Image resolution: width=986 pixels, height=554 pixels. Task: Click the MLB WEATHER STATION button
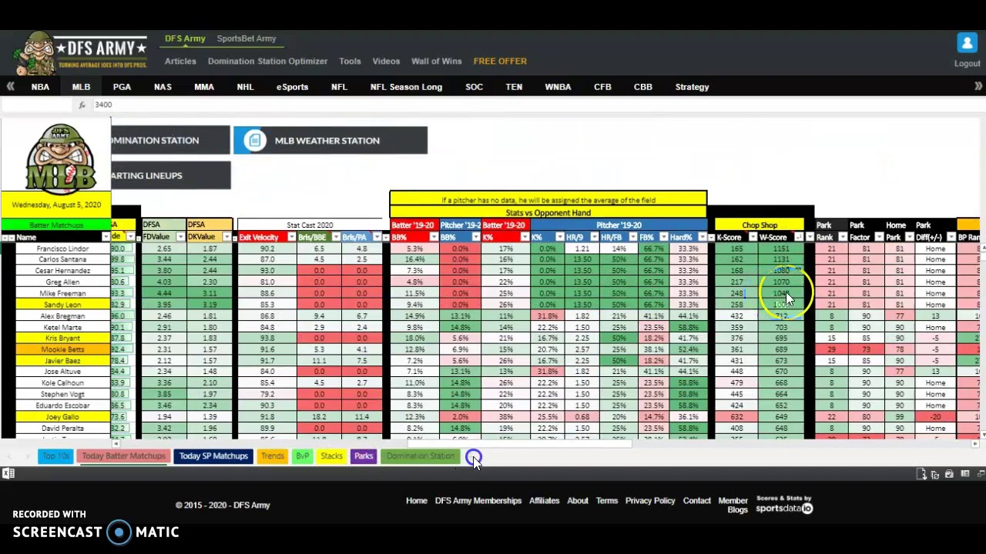coord(330,140)
